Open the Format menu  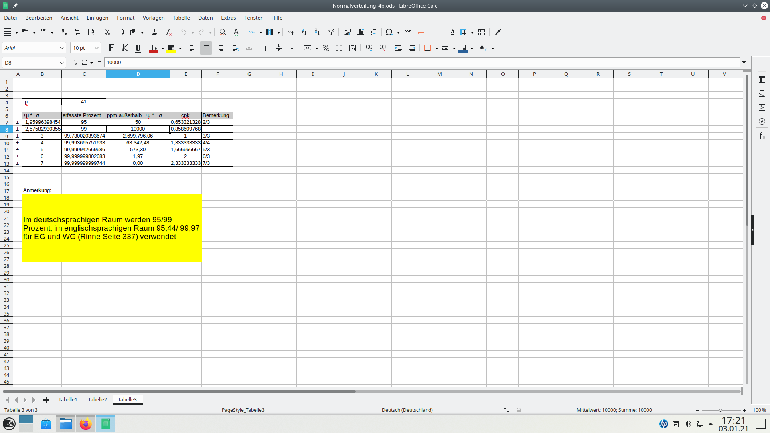[126, 18]
